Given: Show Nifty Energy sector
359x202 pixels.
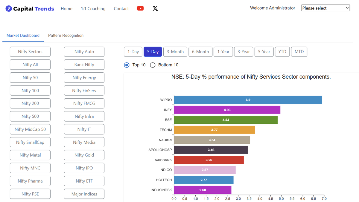Looking at the screenshot, I should [84, 77].
